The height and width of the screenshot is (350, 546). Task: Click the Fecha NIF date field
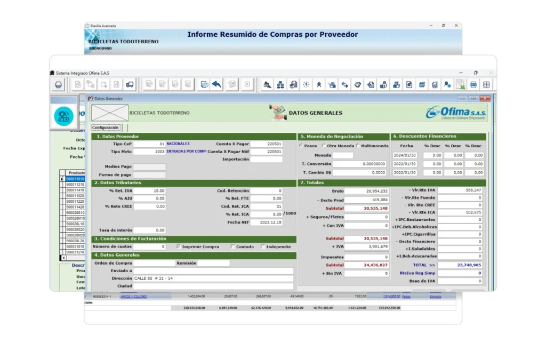click(x=267, y=222)
